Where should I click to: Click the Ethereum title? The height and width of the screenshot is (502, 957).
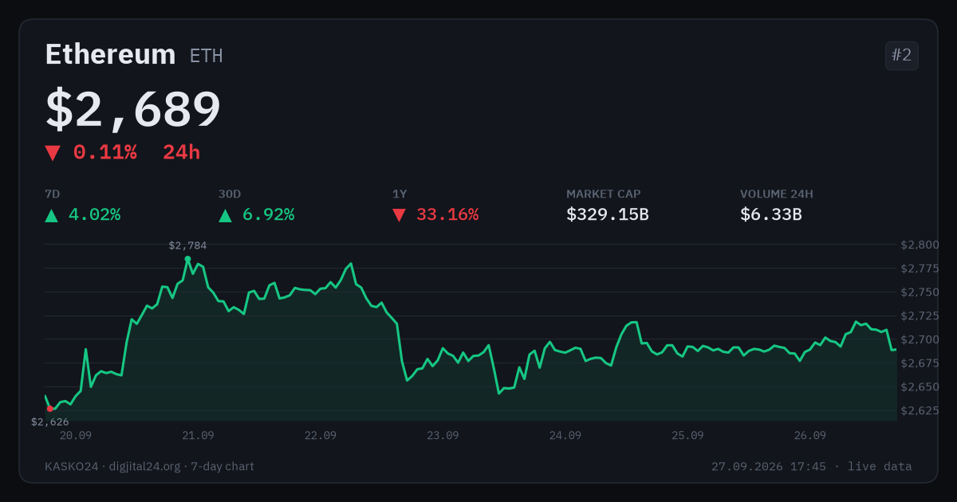110,54
